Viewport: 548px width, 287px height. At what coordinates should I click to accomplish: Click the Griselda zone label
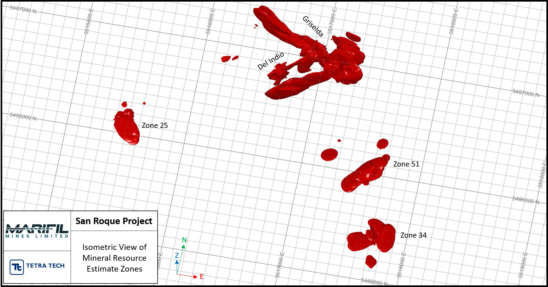[313, 27]
